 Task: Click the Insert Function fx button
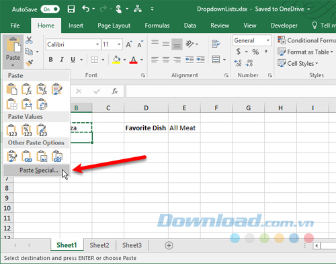[x=115, y=91]
